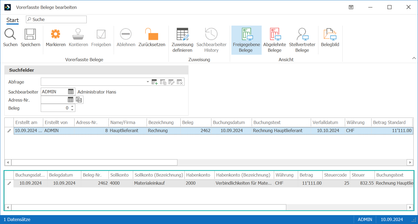Click the Markieren gear icon
Viewport: 418px width, 224px height.
click(x=56, y=34)
